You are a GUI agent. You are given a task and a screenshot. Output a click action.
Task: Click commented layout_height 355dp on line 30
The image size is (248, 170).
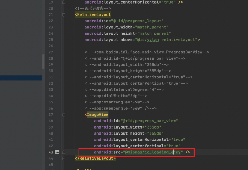[128, 71]
